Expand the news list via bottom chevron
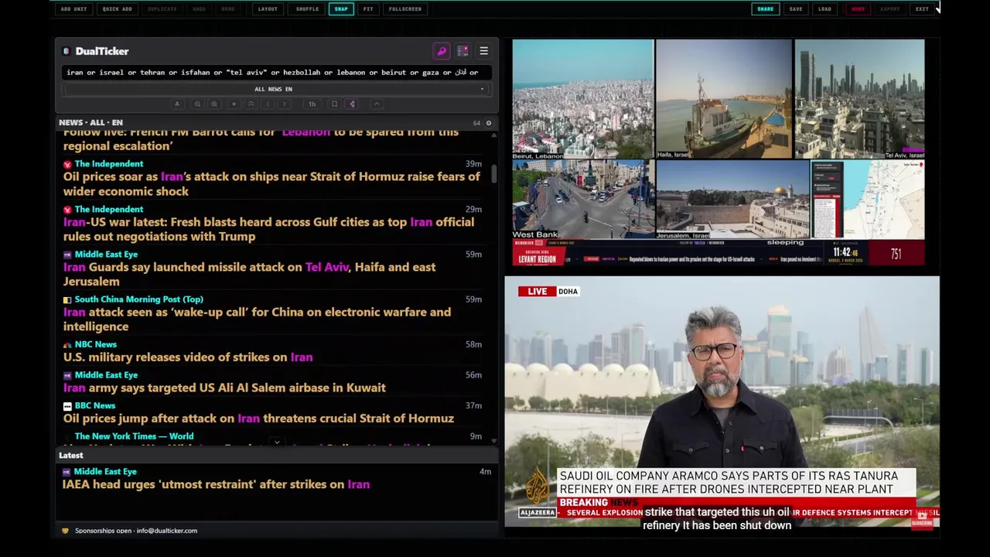This screenshot has width=990, height=557. 277,443
